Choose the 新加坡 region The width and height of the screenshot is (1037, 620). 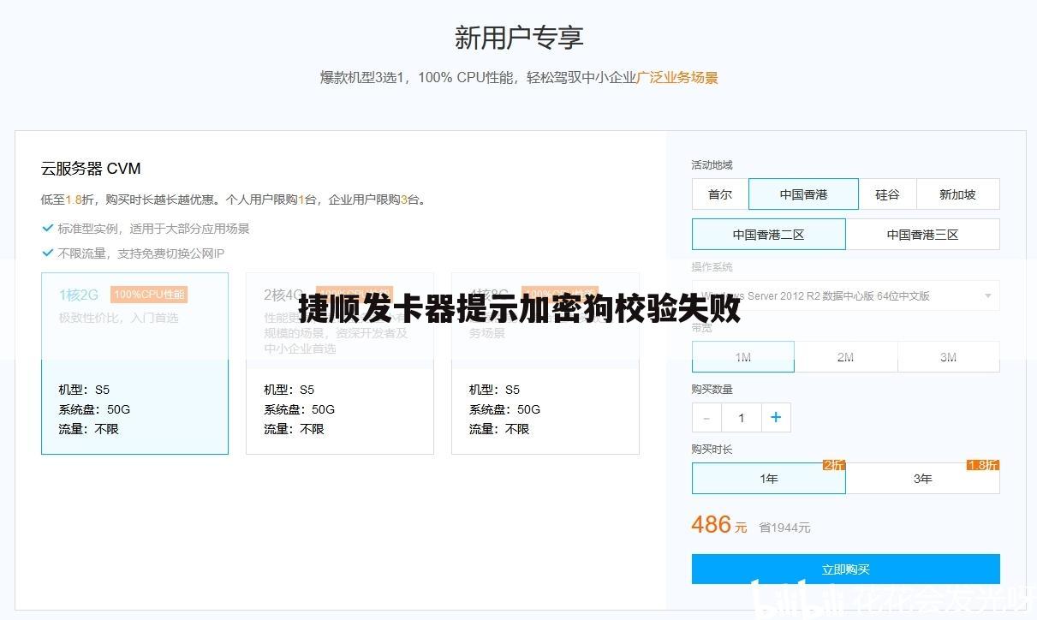[x=957, y=194]
